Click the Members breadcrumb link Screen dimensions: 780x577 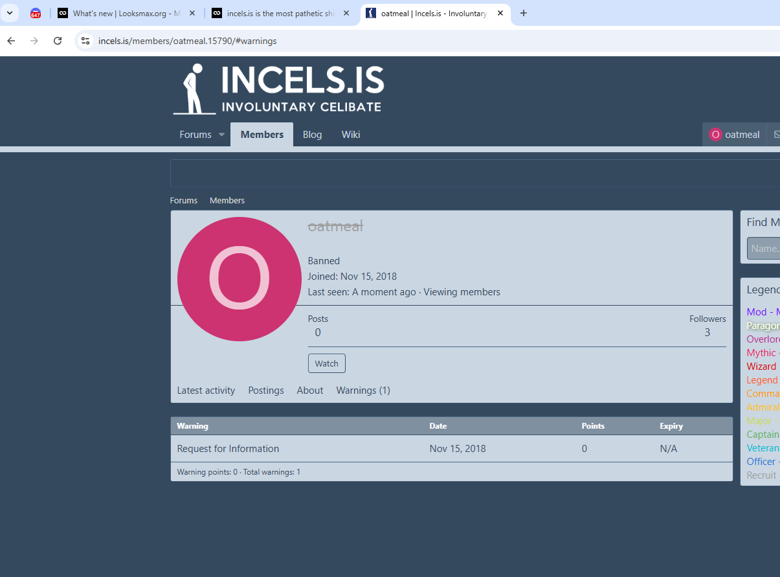tap(227, 201)
